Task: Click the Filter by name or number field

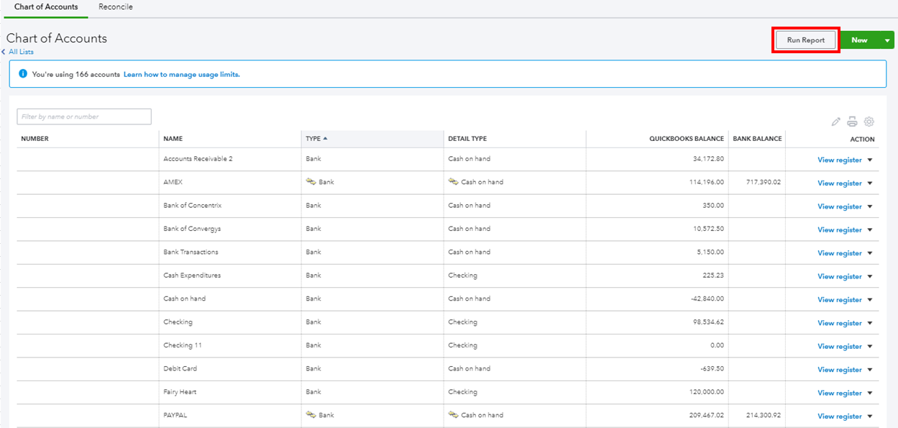Action: (x=84, y=117)
